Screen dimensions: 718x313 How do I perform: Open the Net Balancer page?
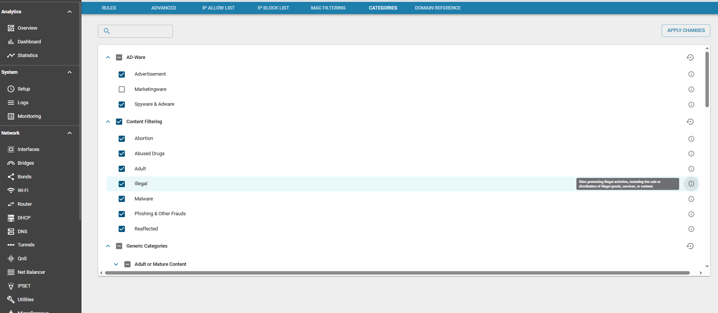click(31, 272)
